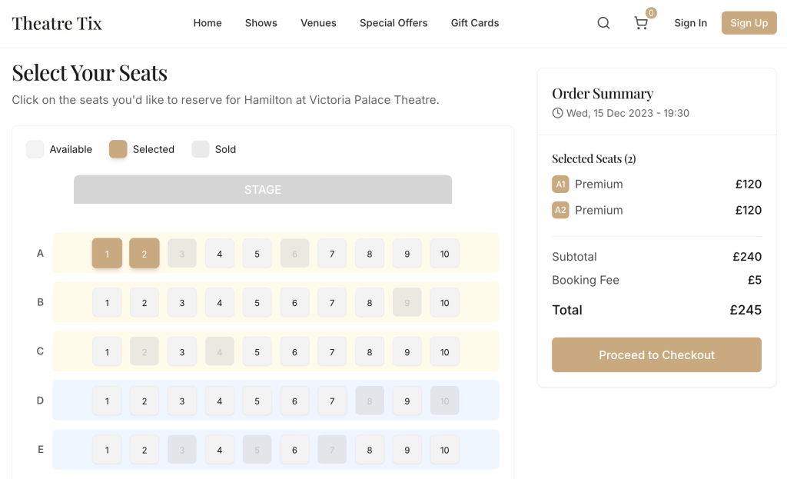Click the A2 seat badge in Order Summary

(560, 210)
